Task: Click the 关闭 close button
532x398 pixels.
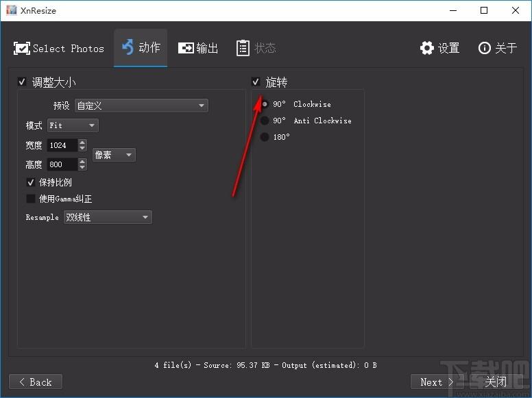Action: (x=496, y=382)
